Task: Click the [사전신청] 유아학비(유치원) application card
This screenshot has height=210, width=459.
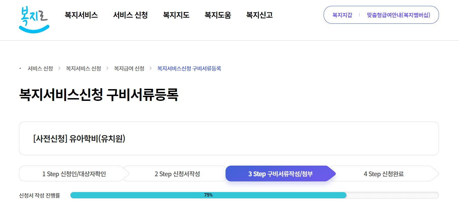Action: [x=229, y=138]
